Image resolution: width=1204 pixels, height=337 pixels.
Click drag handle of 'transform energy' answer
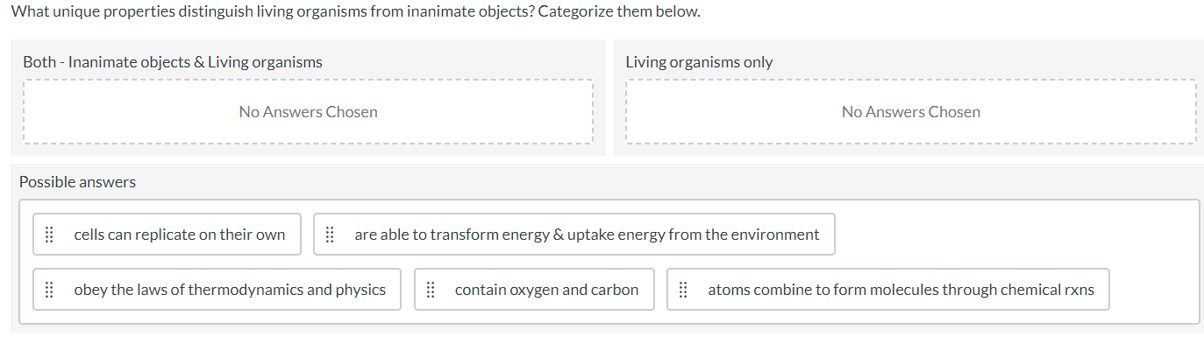point(330,235)
